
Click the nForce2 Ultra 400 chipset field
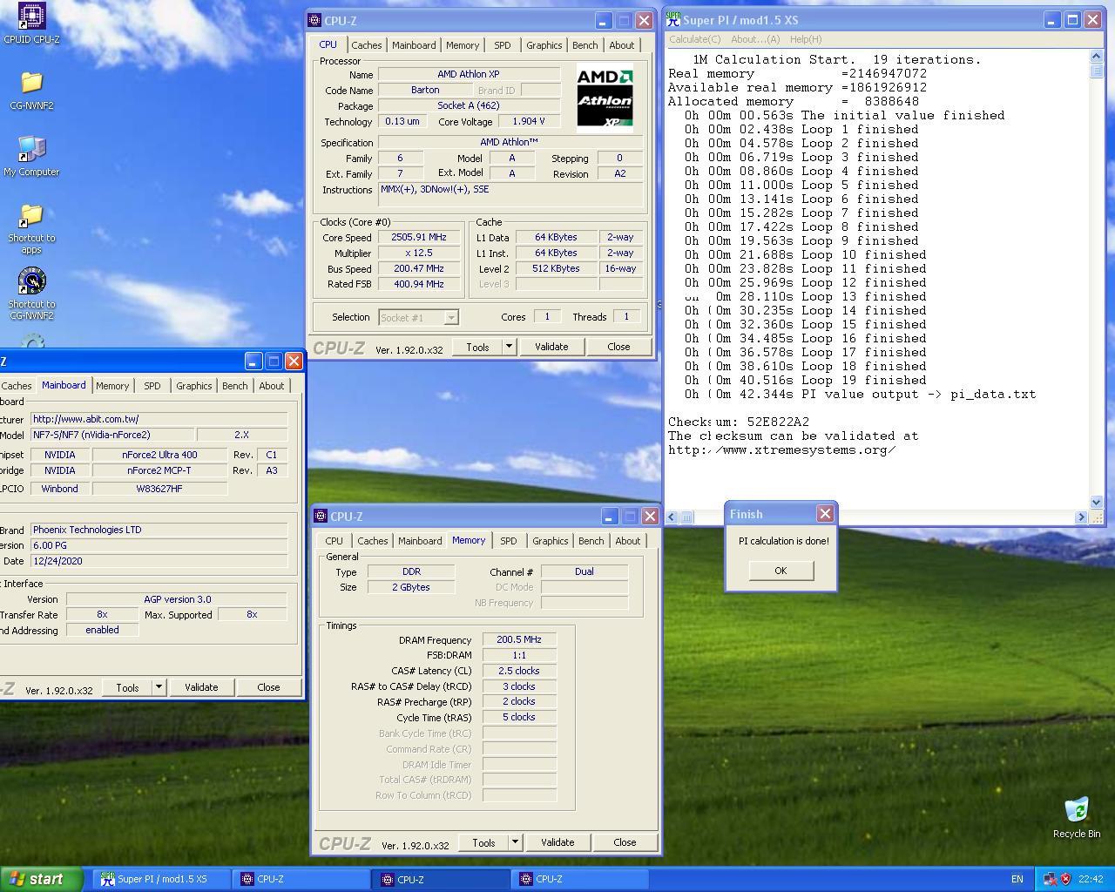tap(160, 455)
